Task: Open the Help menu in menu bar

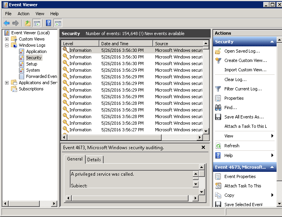Action: [x=54, y=14]
